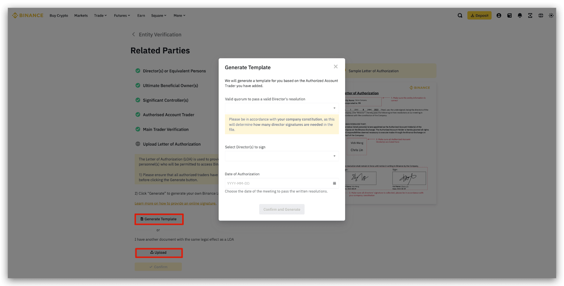Viewport: 564px width, 286px height.
Task: Click the Generate Template button
Action: pos(159,219)
